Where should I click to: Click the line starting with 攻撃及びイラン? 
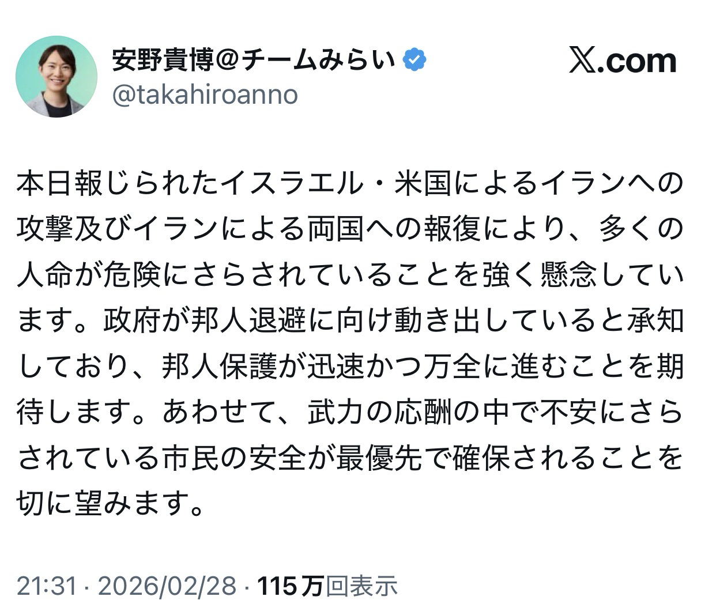[x=351, y=229]
